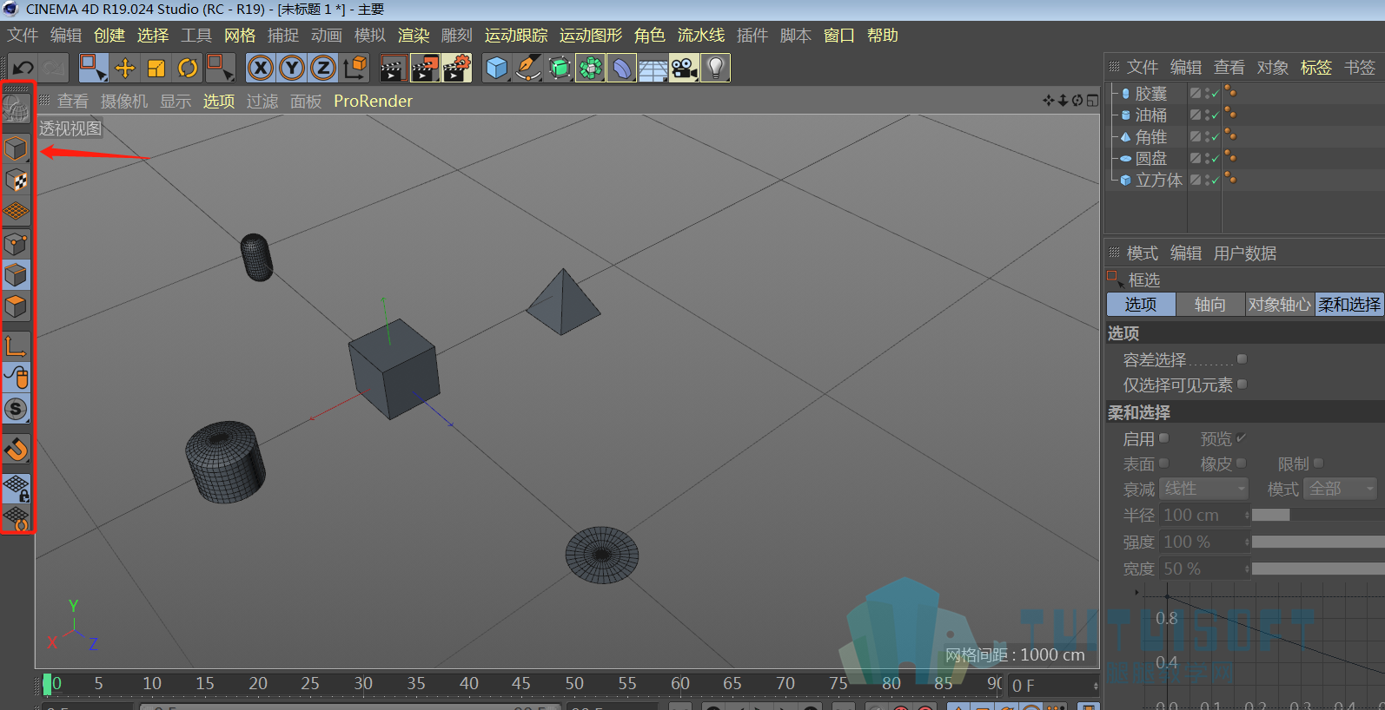Click the coordinate system icon
This screenshot has width=1385, height=710.
click(355, 68)
